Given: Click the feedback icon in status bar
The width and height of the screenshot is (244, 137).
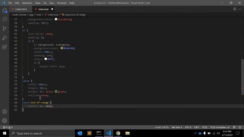Looking at the screenshot, I should pos(234,127).
